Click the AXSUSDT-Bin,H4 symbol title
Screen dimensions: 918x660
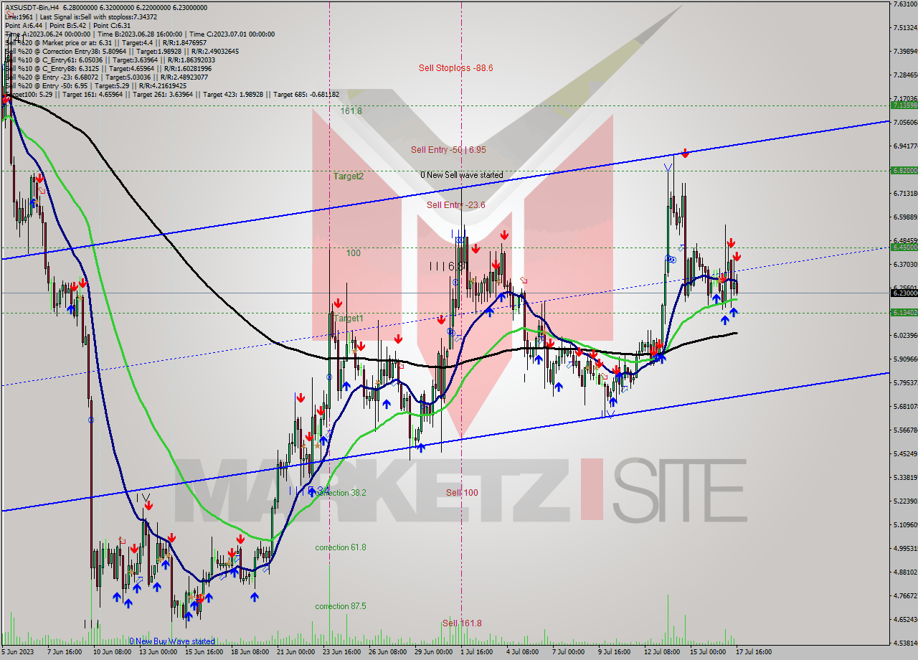pos(32,8)
